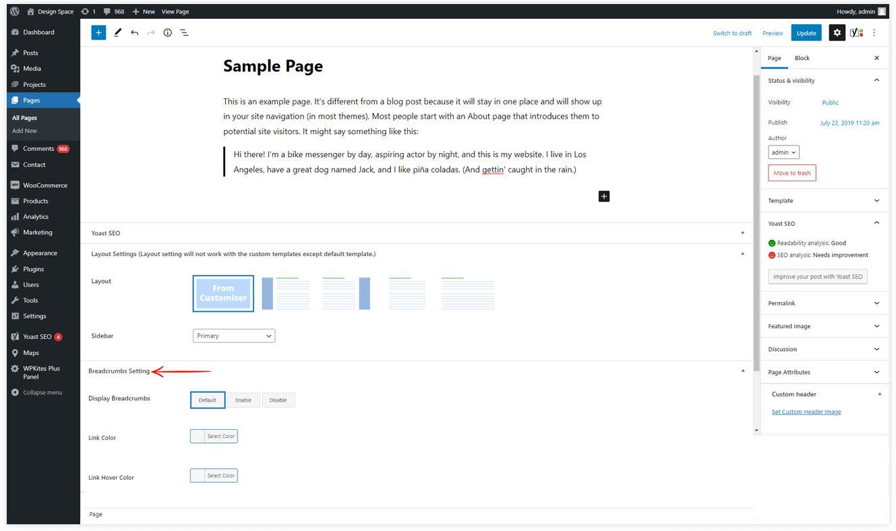Open the Link Color Select Color picker
This screenshot has height=531, width=896.
click(214, 436)
